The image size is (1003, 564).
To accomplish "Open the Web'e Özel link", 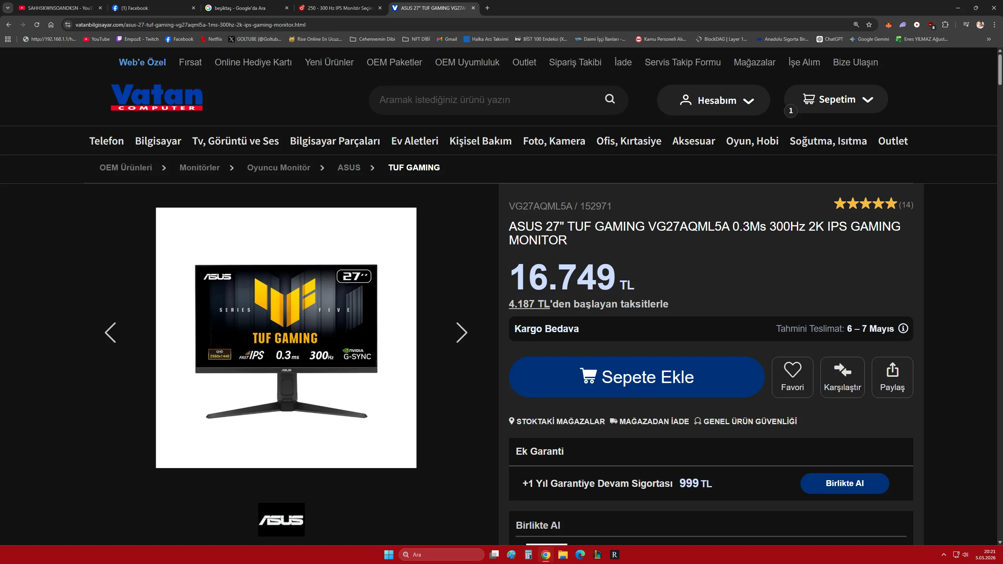I will [142, 62].
